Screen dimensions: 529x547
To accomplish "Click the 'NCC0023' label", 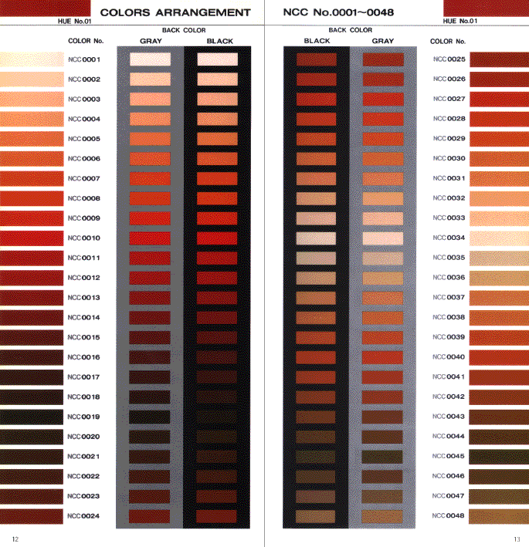I will [x=83, y=496].
